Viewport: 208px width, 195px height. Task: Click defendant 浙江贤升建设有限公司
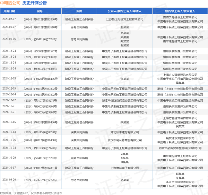(x=180, y=182)
